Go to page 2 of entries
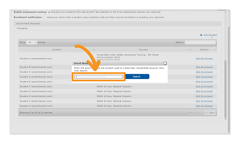Viewport: 239px width, 143px height. pyautogui.click(x=206, y=113)
